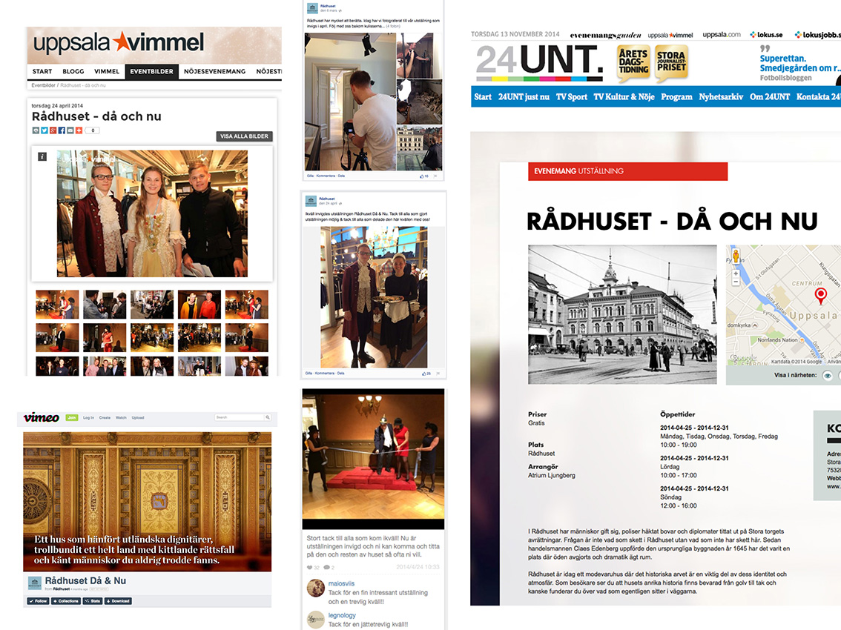Click Vimeo search magnifier icon
Viewport: 841px width, 630px height.
point(267,417)
